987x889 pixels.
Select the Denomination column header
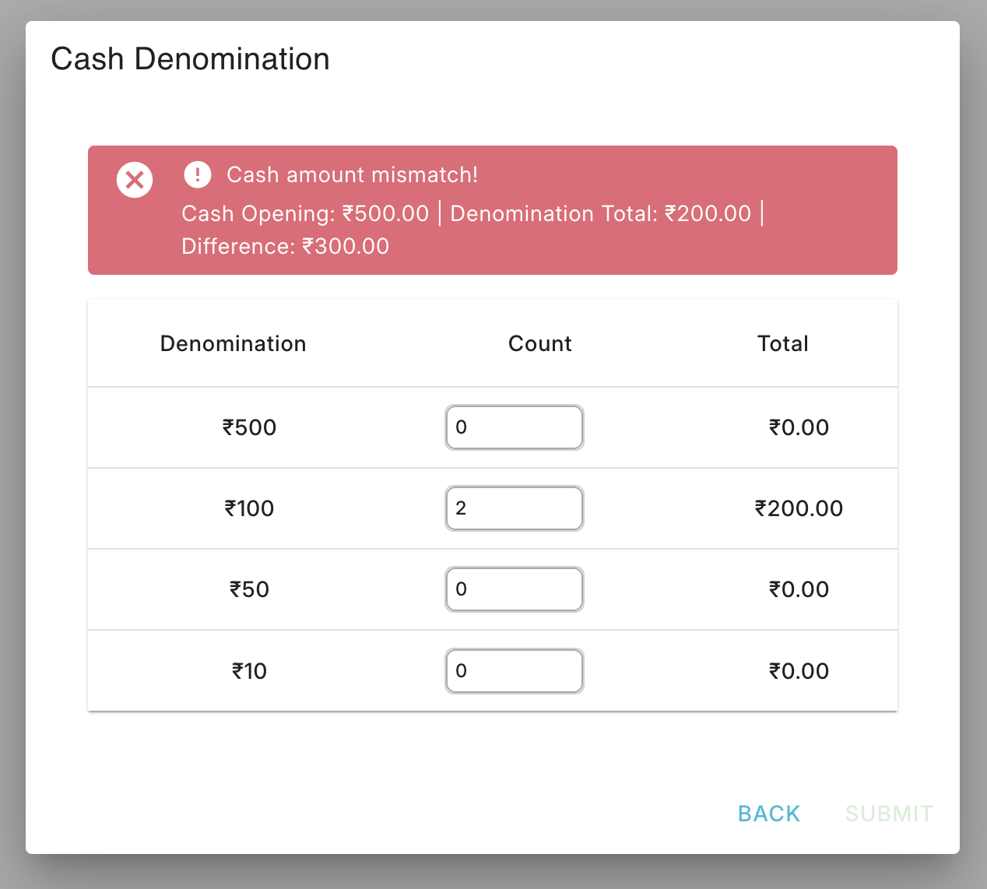coord(233,343)
